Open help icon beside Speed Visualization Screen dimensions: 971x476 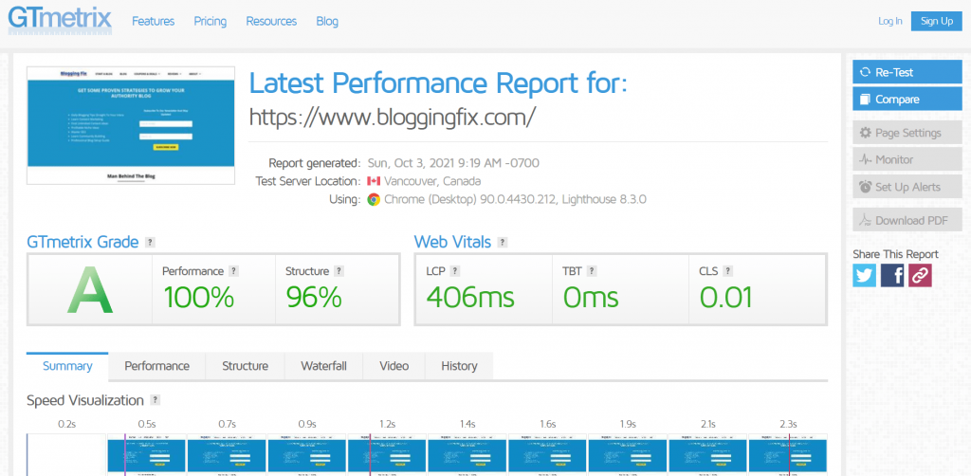point(156,400)
